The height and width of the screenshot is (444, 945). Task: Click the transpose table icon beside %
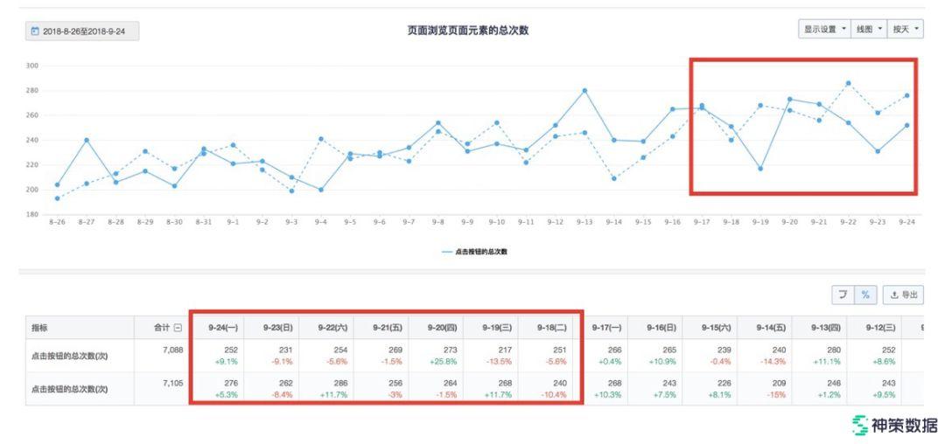pyautogui.click(x=843, y=295)
